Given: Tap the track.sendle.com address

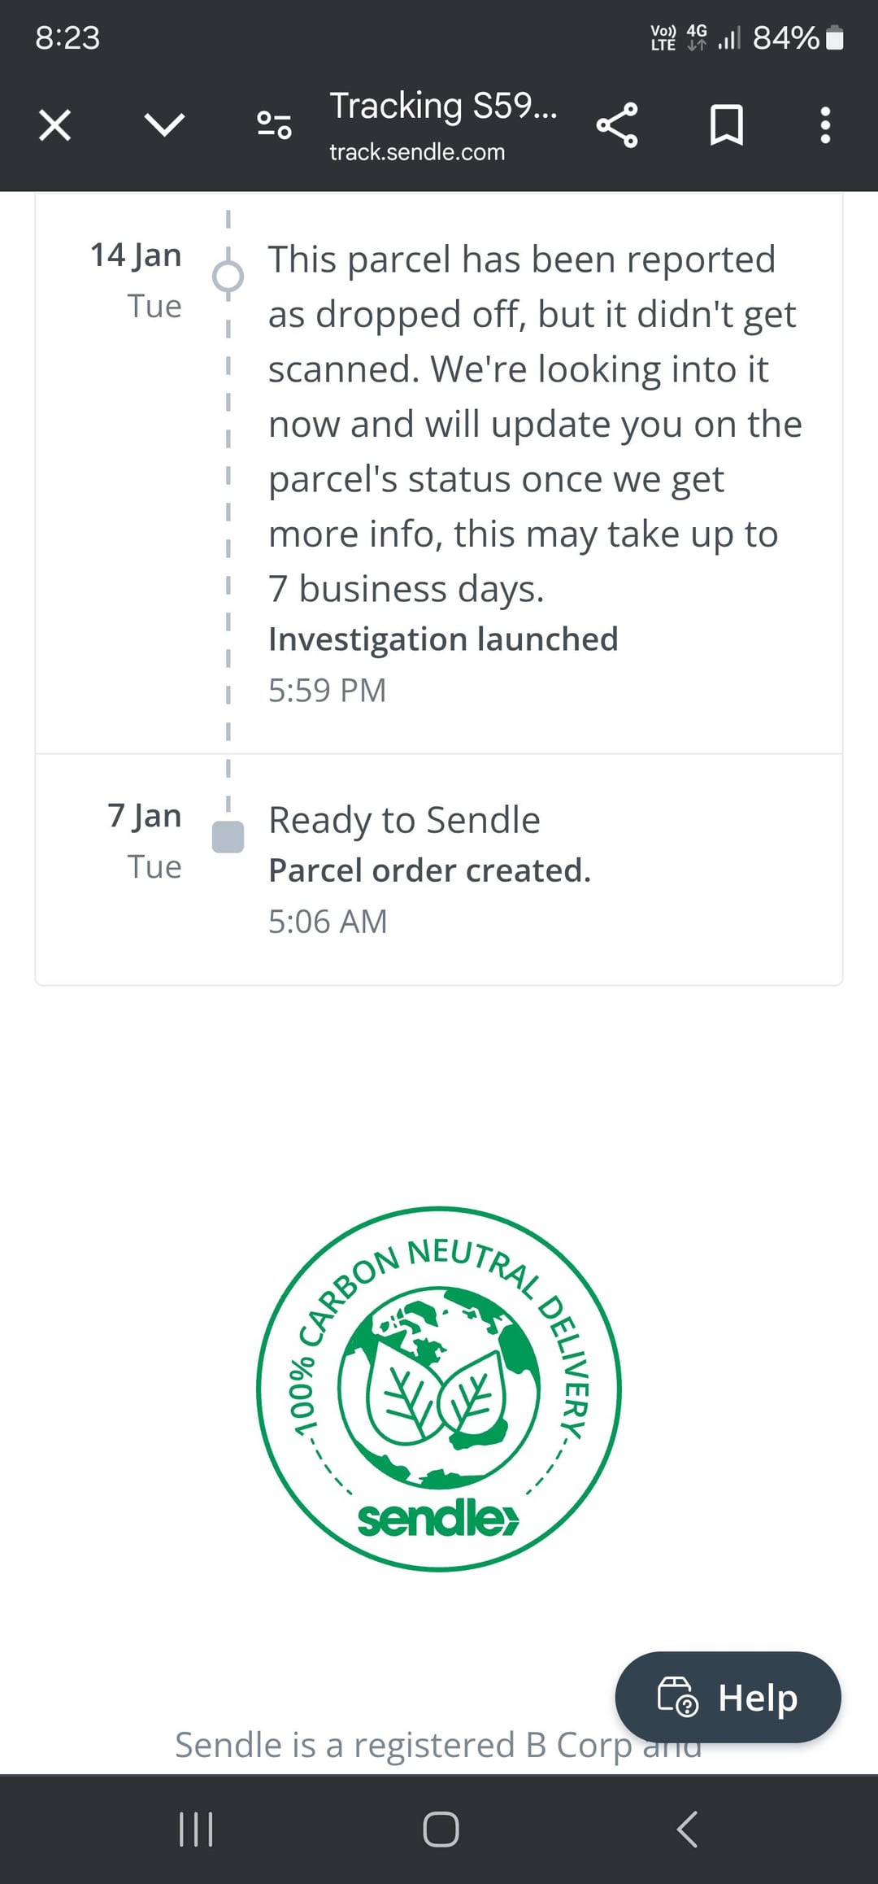Looking at the screenshot, I should tap(417, 152).
